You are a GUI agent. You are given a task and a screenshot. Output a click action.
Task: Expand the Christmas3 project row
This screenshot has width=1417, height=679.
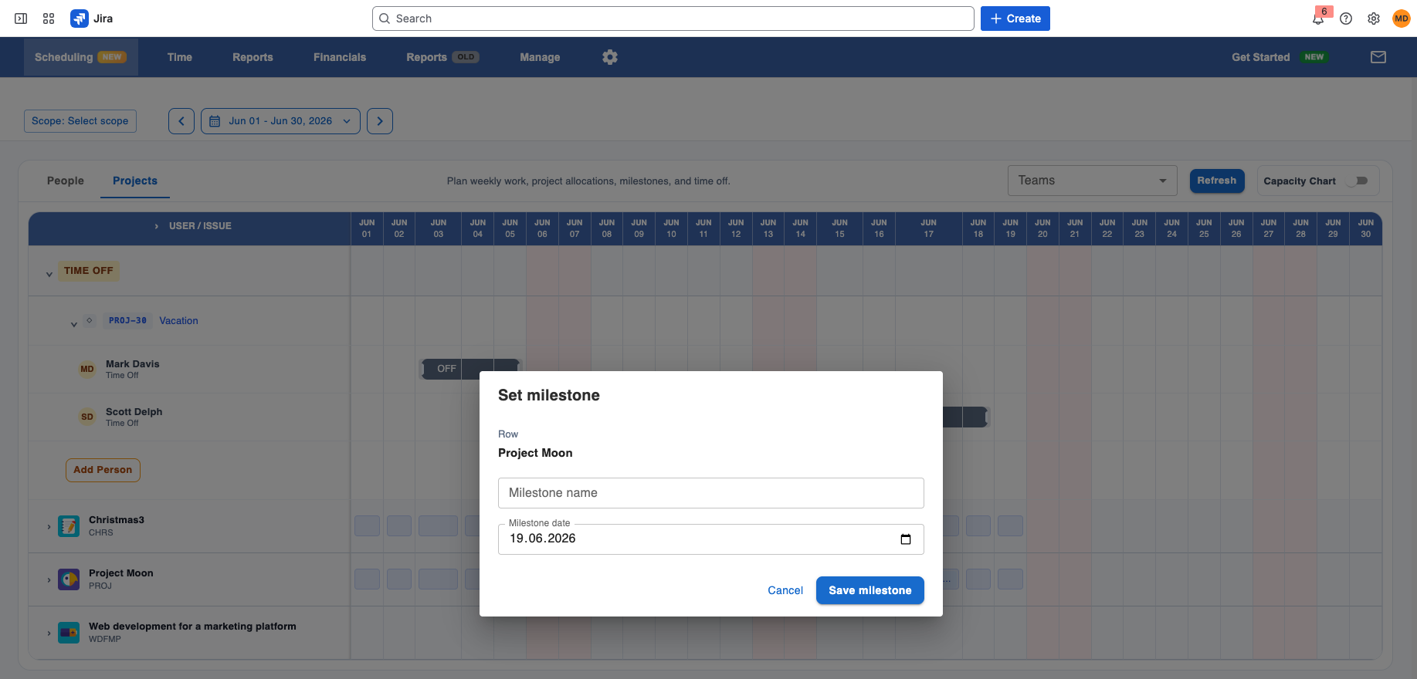click(49, 527)
